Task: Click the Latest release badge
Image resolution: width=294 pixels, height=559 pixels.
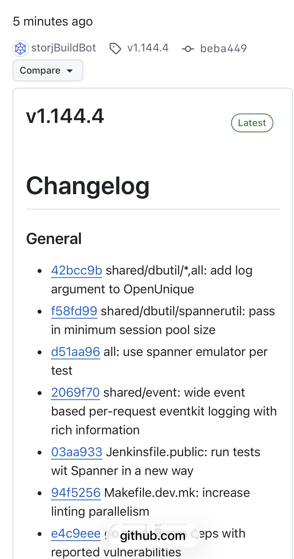Action: coord(252,123)
